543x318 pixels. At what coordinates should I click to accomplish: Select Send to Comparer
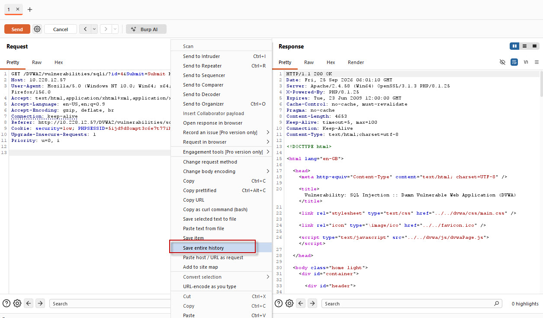pos(222,85)
